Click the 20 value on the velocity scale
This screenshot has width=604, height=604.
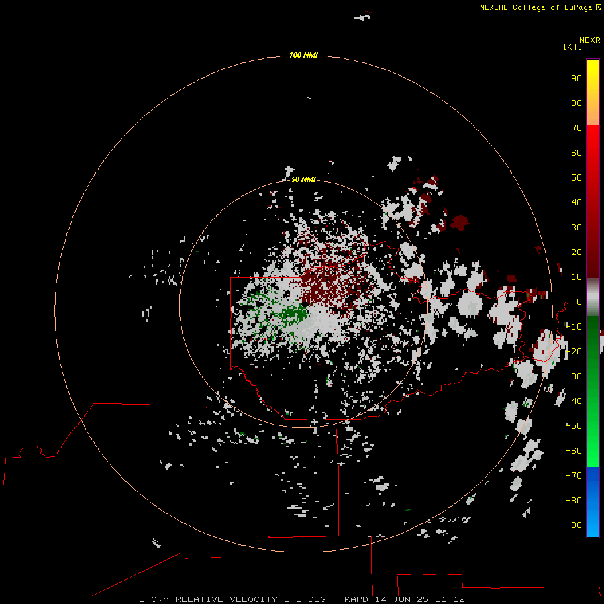tap(576, 252)
